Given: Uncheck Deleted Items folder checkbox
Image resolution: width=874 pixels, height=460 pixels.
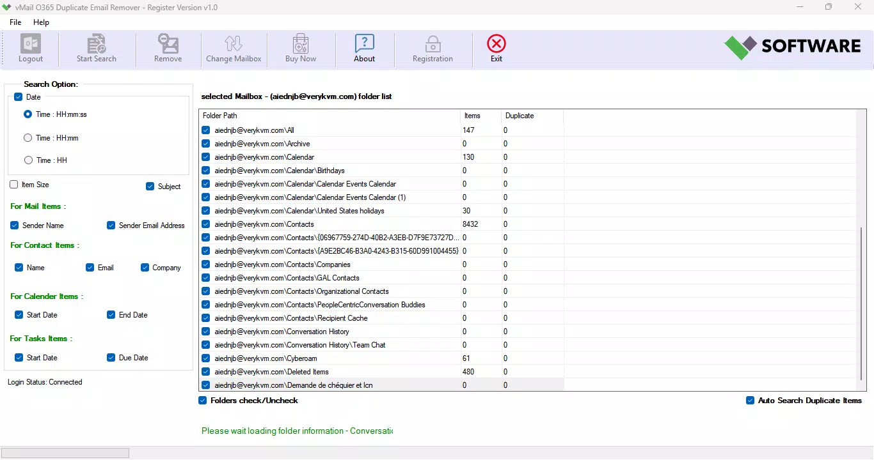Looking at the screenshot, I should coord(205,372).
